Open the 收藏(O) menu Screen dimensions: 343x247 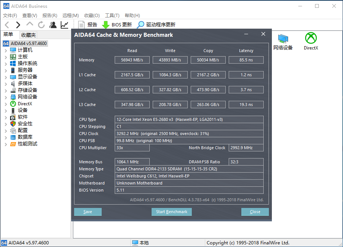(92, 16)
